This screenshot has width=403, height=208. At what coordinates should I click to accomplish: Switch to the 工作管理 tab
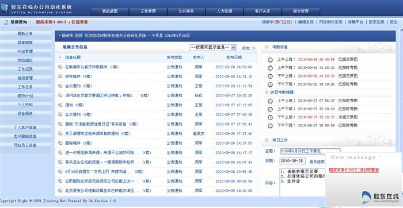(x=148, y=11)
